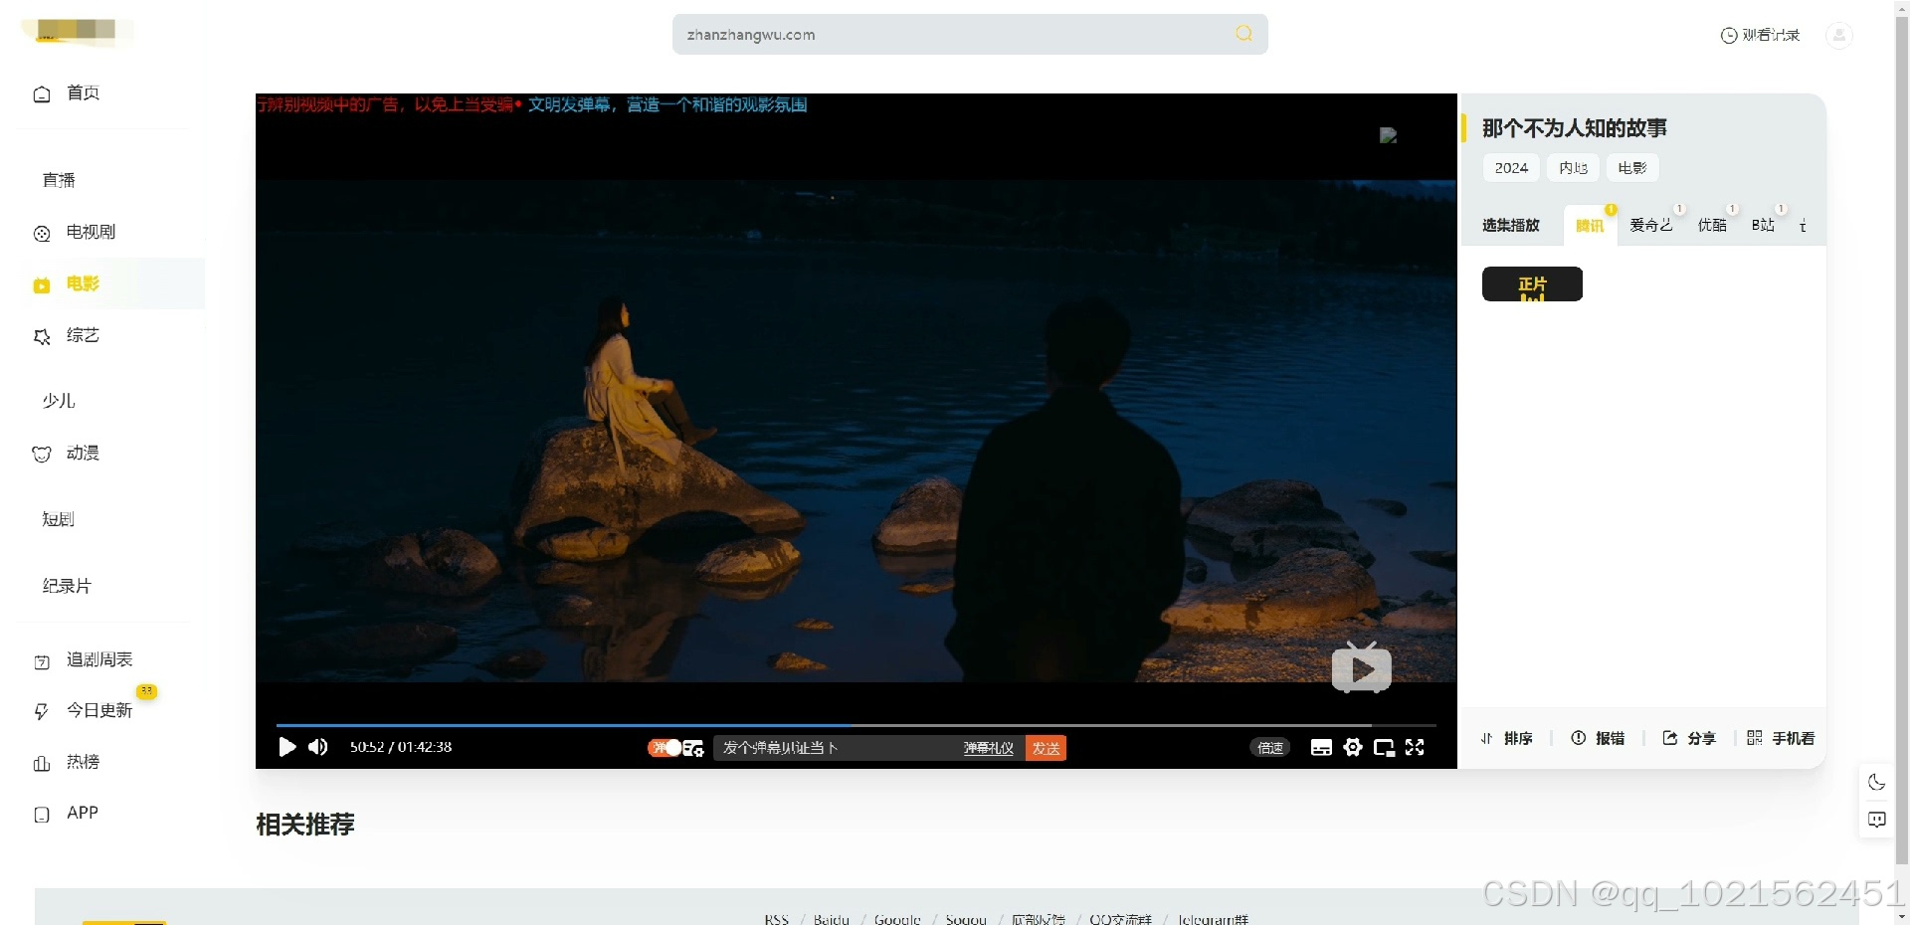
Task: Open player settings gear icon
Action: coord(1353,747)
